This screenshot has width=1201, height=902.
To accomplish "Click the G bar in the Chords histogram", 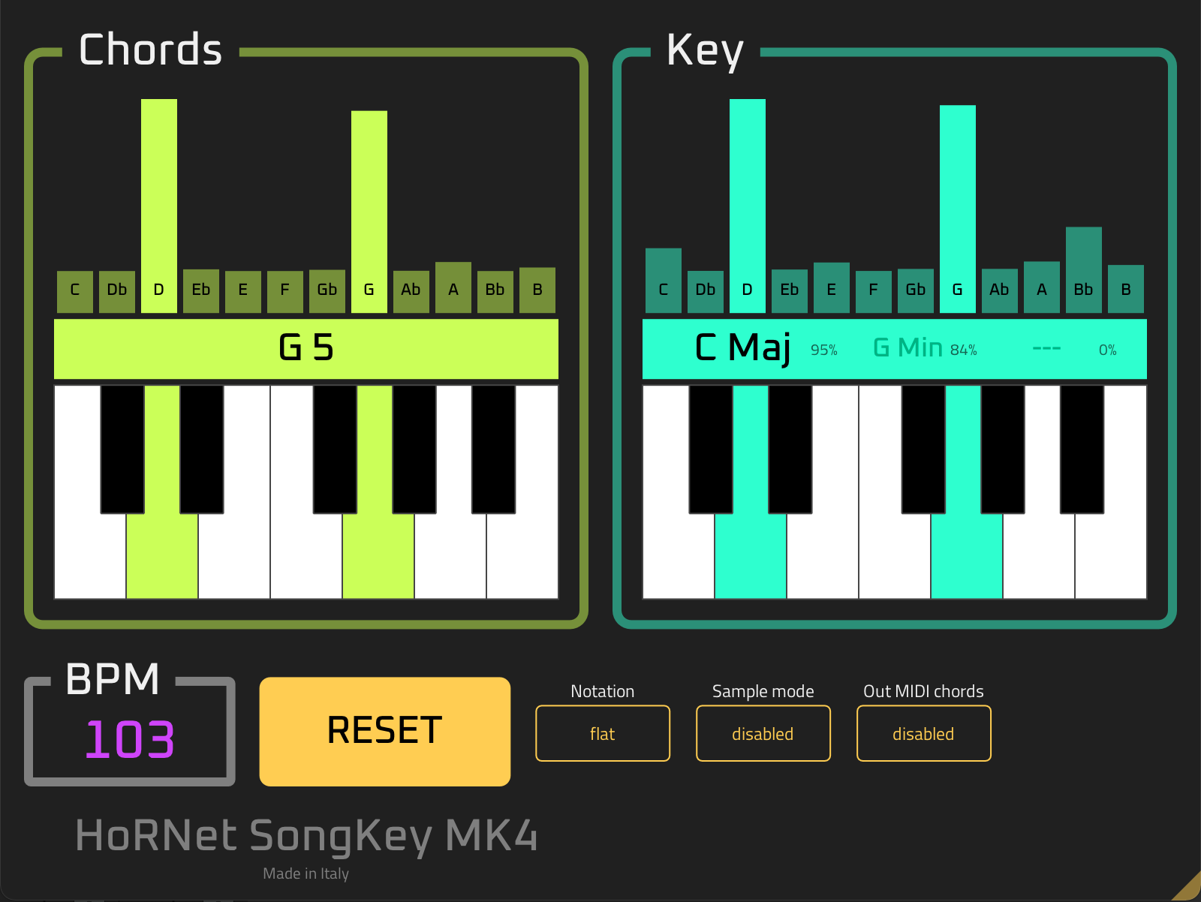I will [369, 212].
